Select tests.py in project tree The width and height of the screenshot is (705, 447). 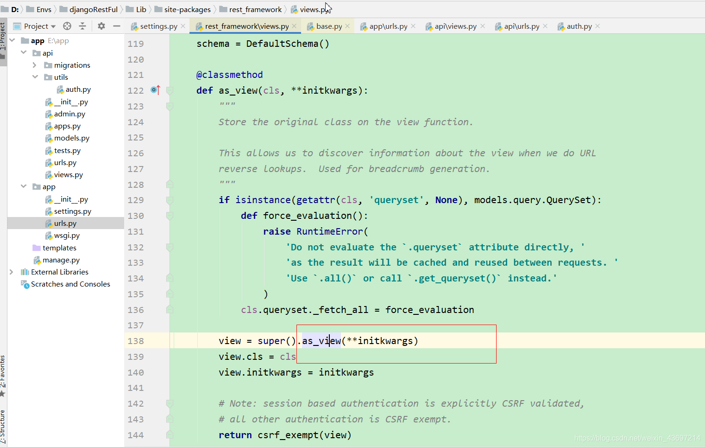click(x=63, y=151)
